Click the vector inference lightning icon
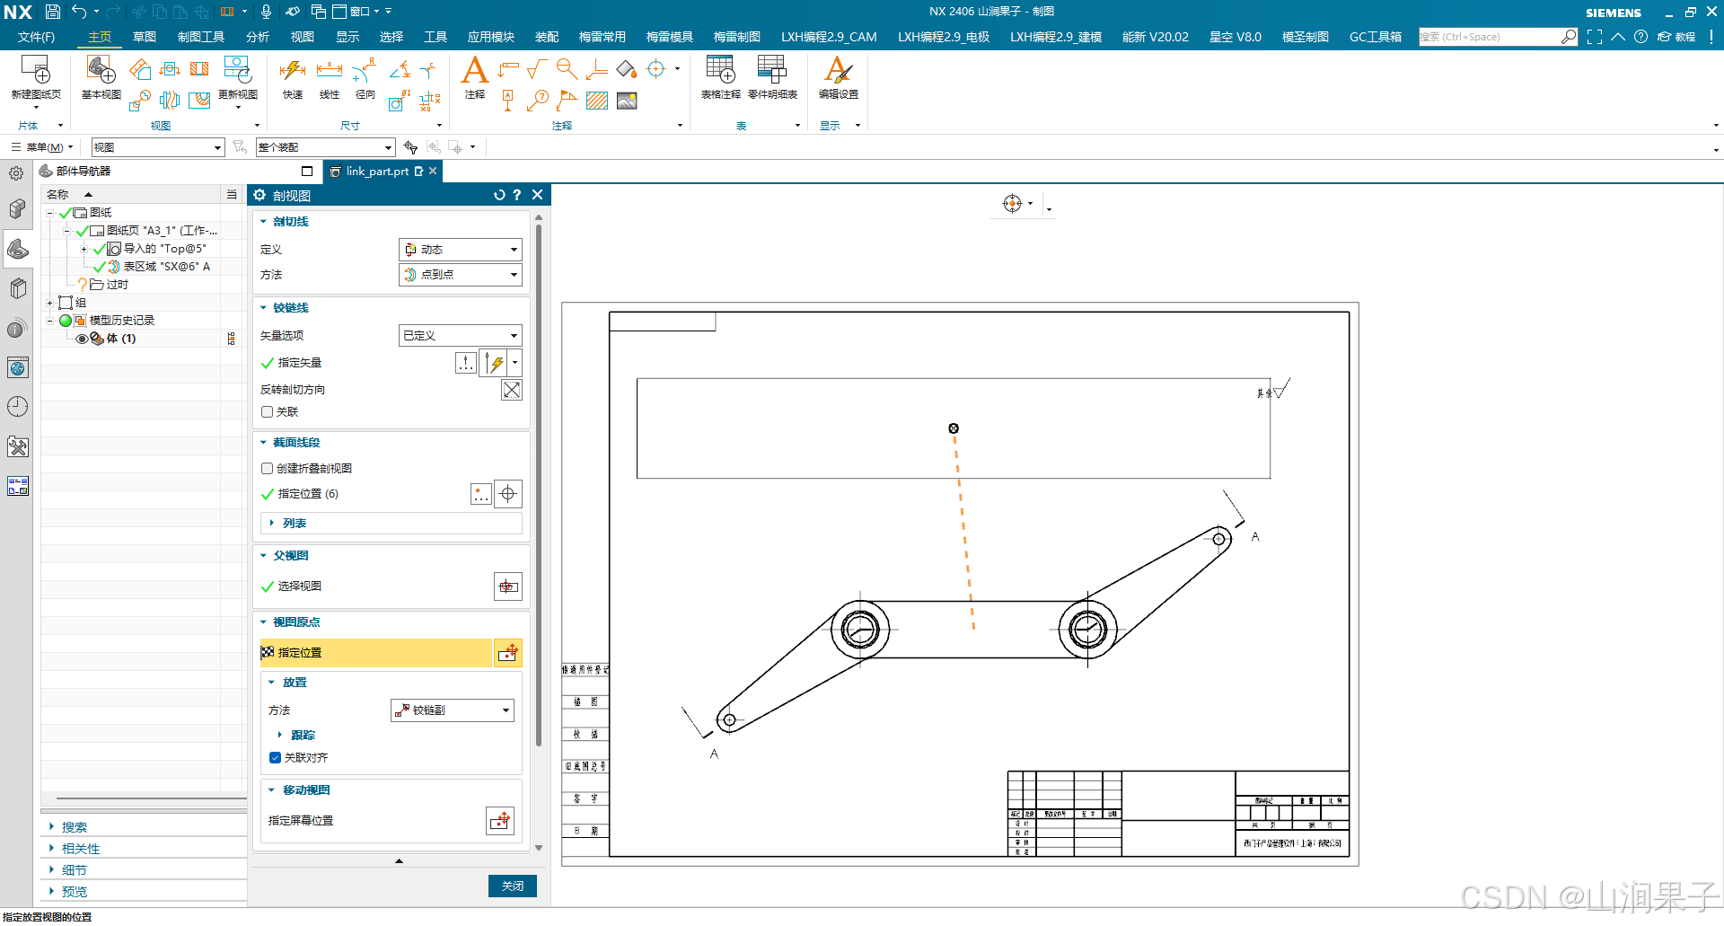This screenshot has height=926, width=1724. click(495, 364)
